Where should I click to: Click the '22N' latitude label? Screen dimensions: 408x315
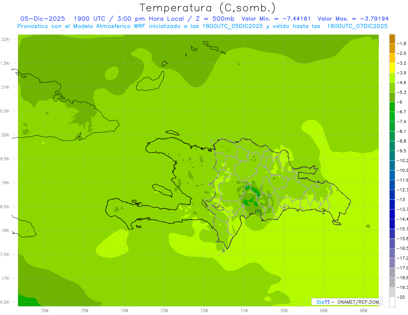[x=5, y=39]
